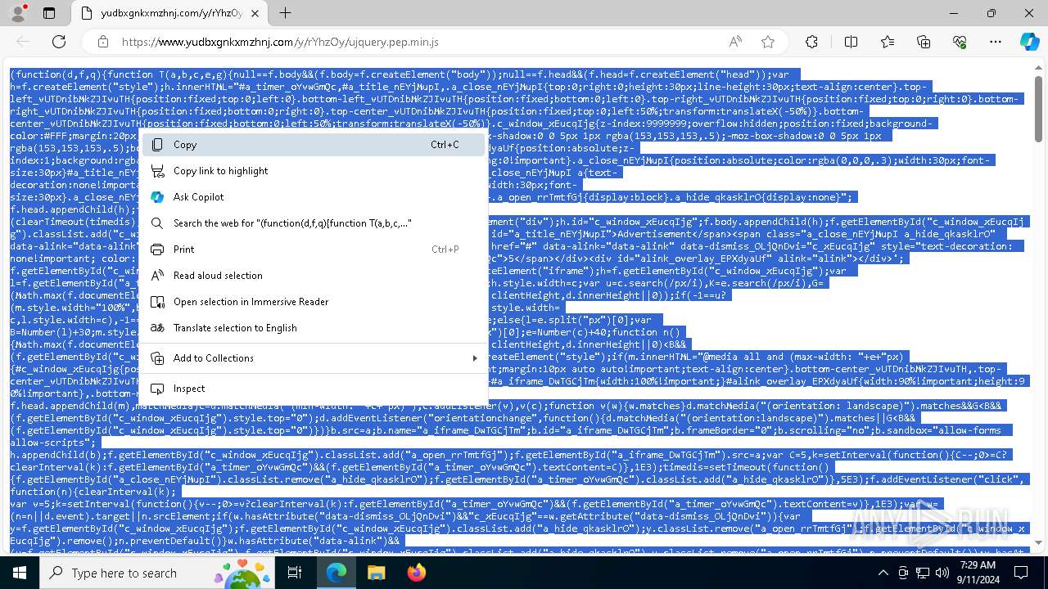Add page to favorites star

coord(767,42)
